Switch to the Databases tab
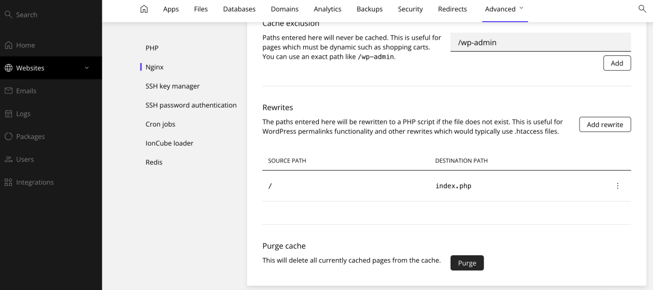653x290 pixels. [239, 9]
